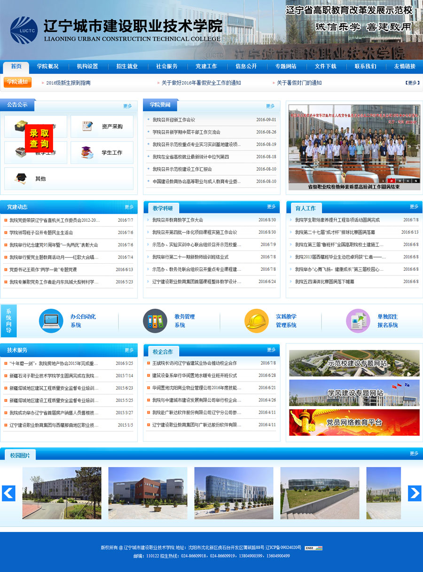Image resolution: width=423 pixels, height=572 pixels.
Task: Open the 招生就业 navigation menu
Action: tap(127, 67)
